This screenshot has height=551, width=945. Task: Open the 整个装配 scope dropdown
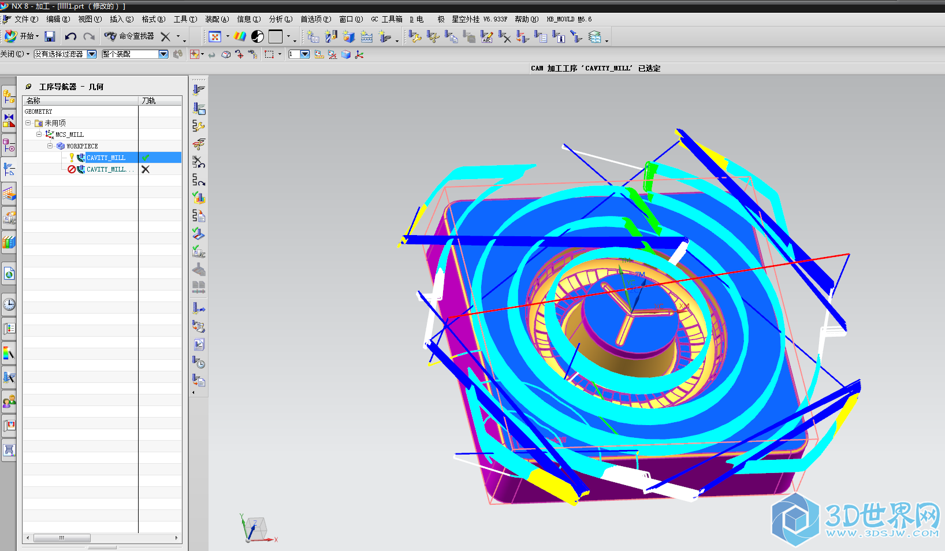[163, 54]
